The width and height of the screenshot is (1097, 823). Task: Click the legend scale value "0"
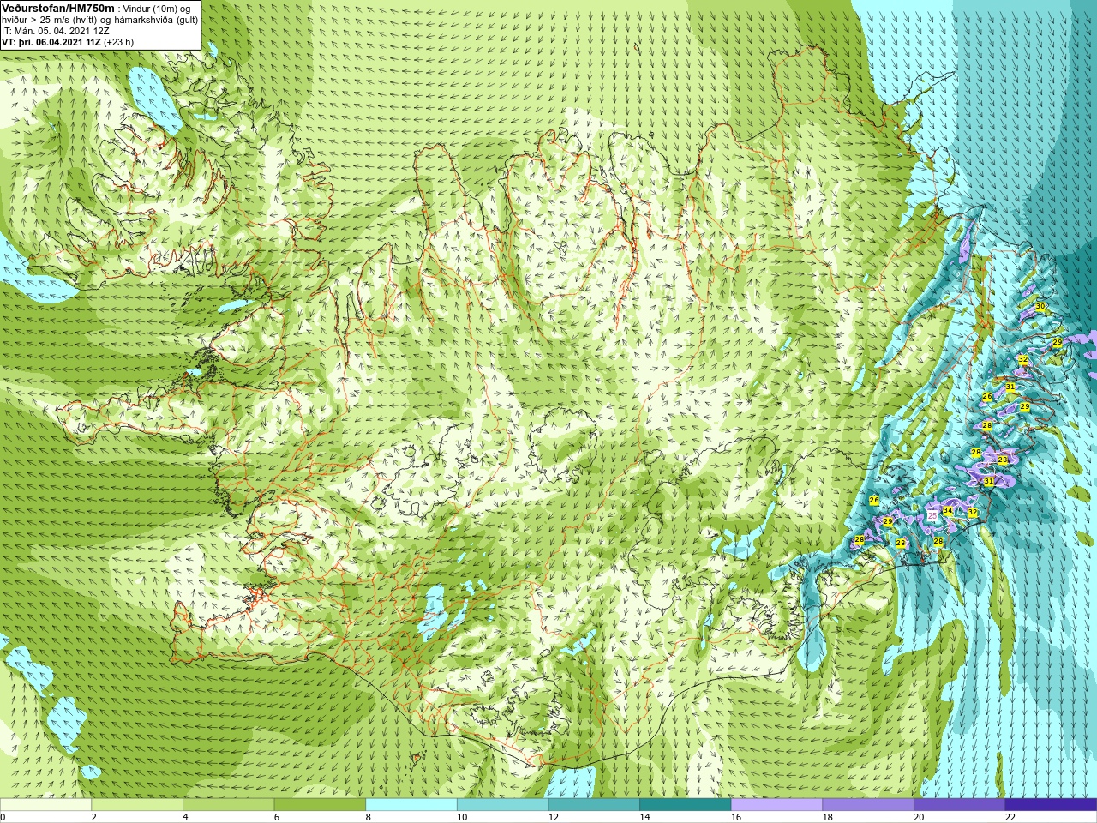click(3, 817)
